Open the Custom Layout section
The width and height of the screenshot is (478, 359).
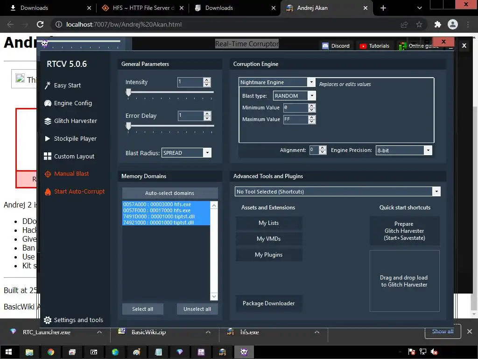tap(69, 156)
